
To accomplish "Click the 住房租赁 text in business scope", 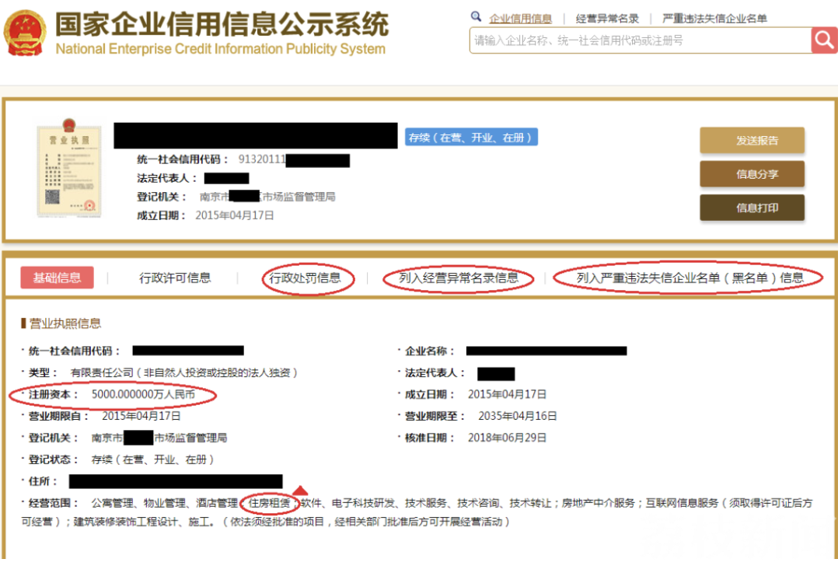I will coord(269,503).
